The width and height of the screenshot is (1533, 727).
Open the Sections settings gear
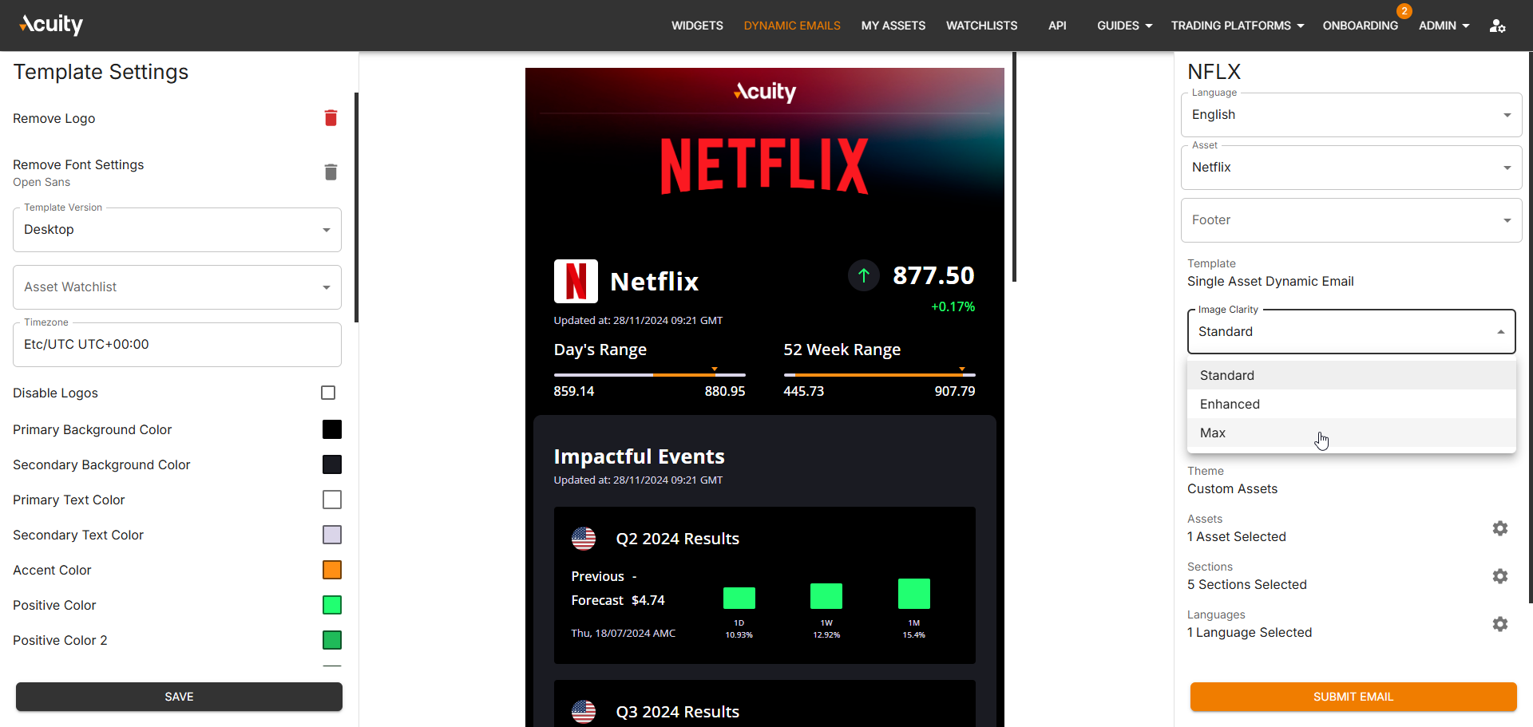[x=1500, y=576]
